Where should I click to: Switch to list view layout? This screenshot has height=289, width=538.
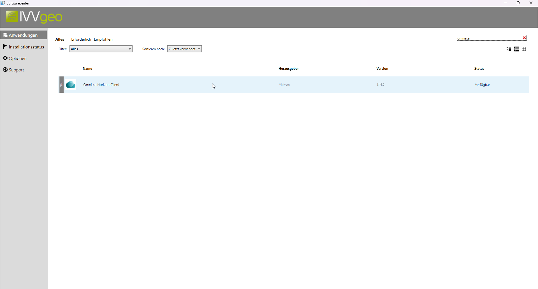[516, 49]
